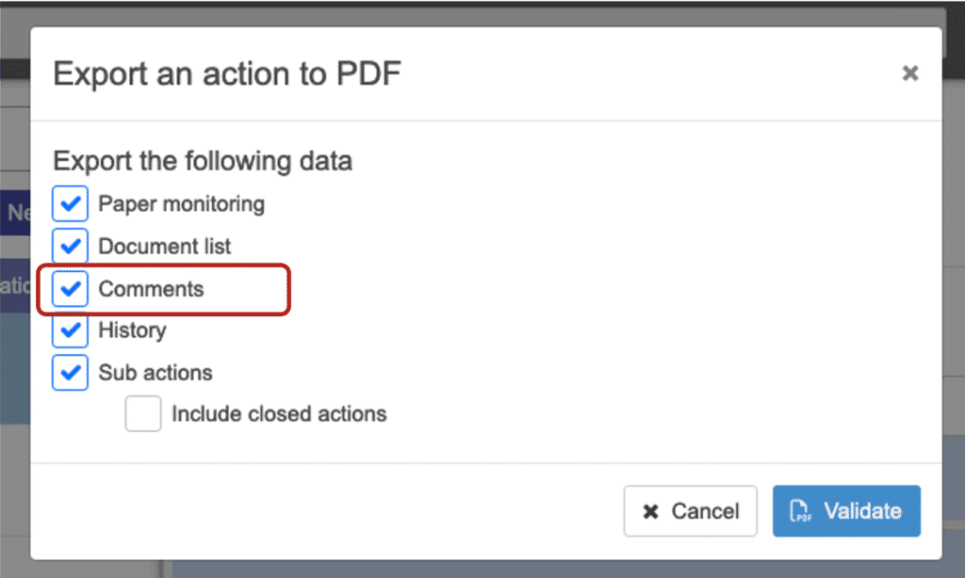965x578 pixels.
Task: Untick the History checkbox
Action: (x=71, y=330)
